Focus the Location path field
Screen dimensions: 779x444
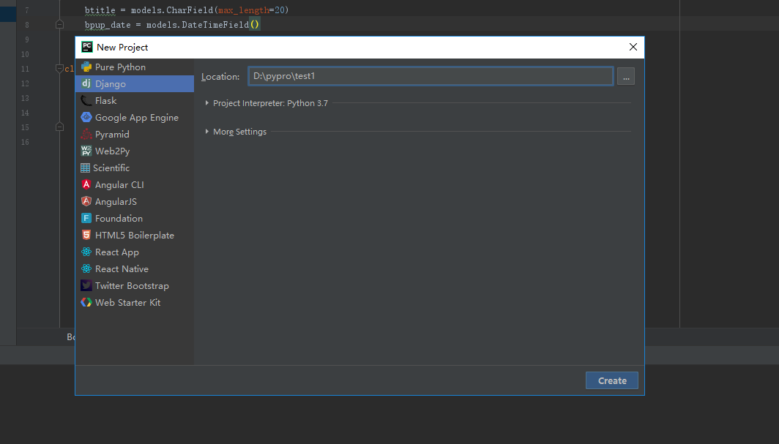tap(430, 76)
